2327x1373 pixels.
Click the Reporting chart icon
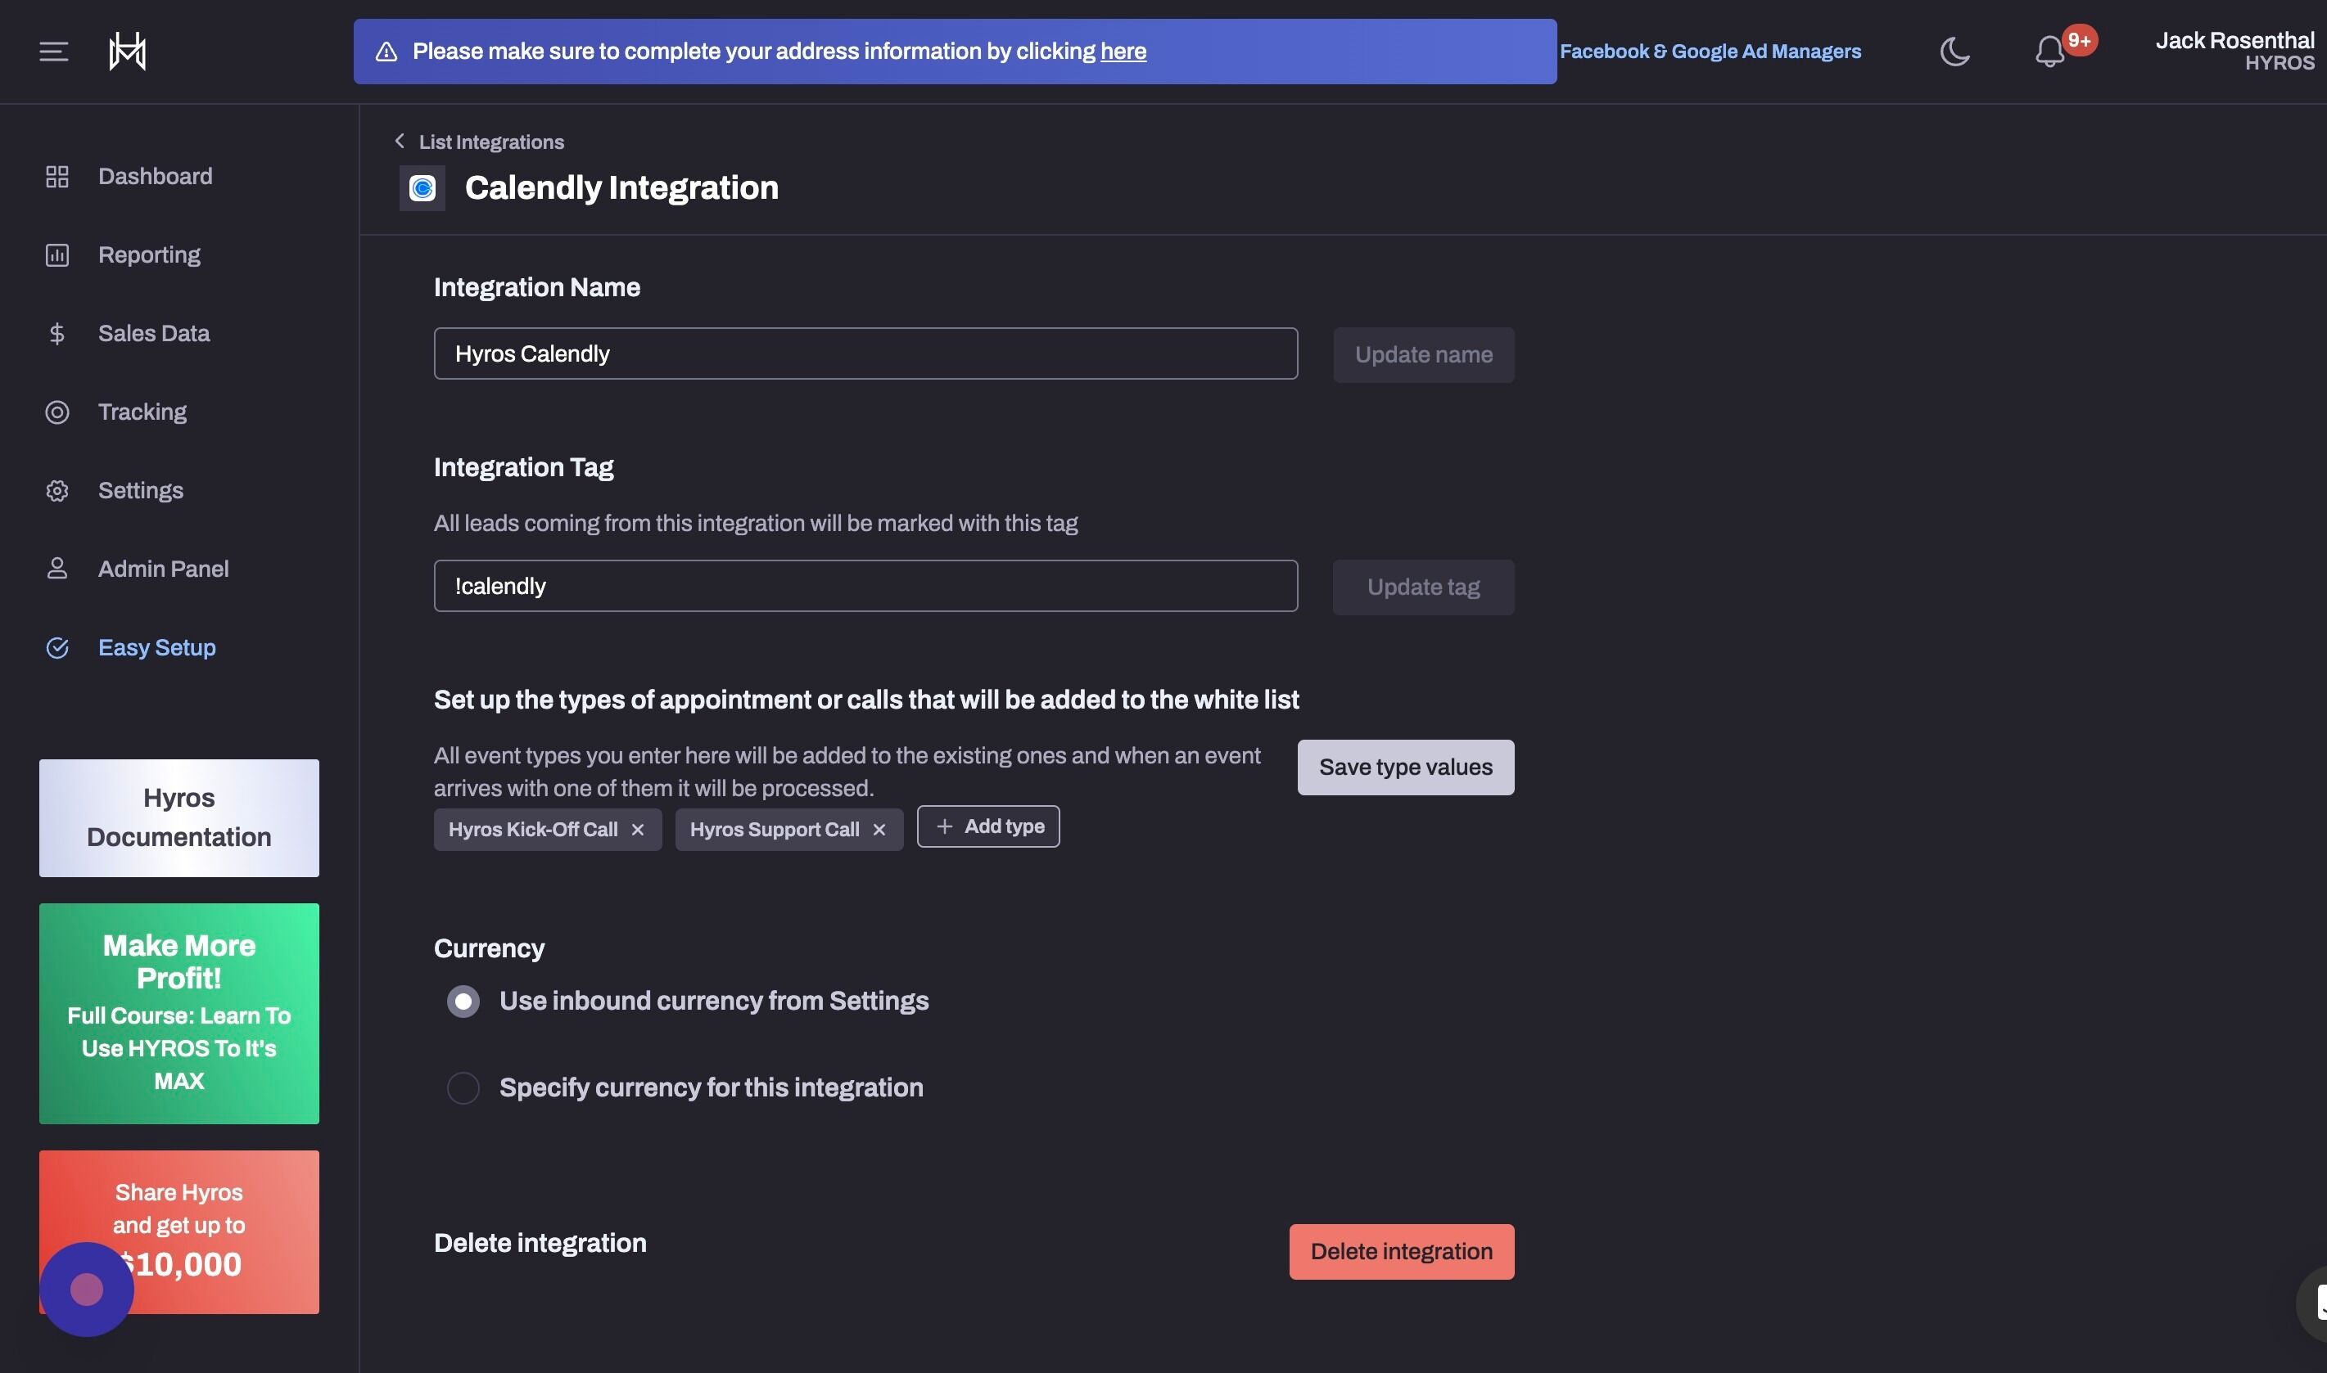pyautogui.click(x=57, y=255)
